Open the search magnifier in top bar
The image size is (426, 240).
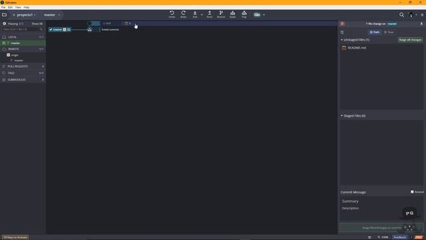pyautogui.click(x=401, y=15)
